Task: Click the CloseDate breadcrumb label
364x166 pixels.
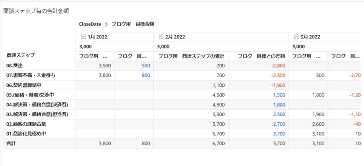Action: click(x=90, y=24)
